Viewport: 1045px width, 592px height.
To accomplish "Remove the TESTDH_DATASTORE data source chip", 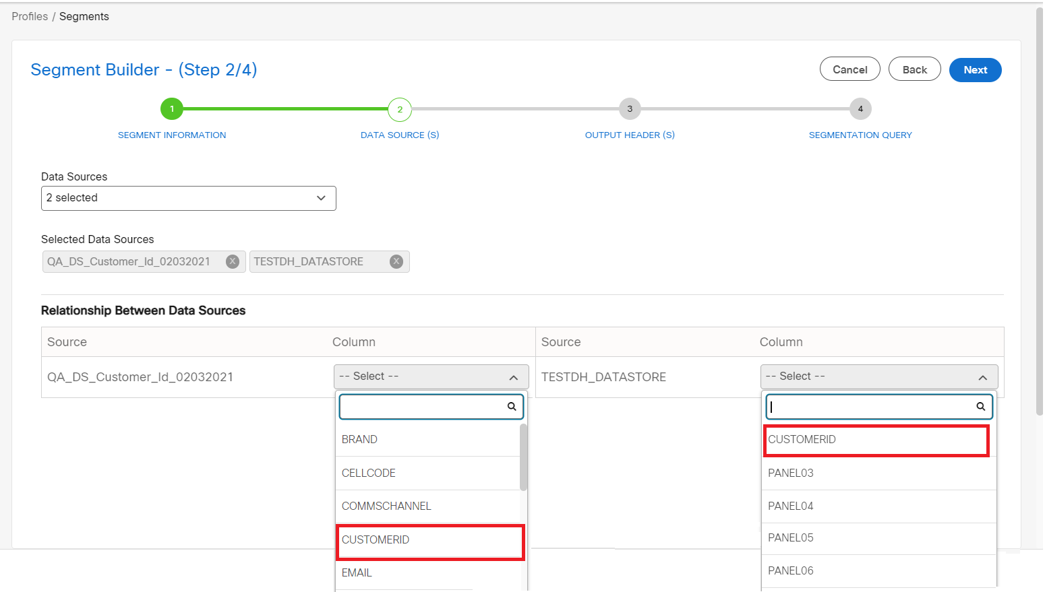I will (396, 261).
